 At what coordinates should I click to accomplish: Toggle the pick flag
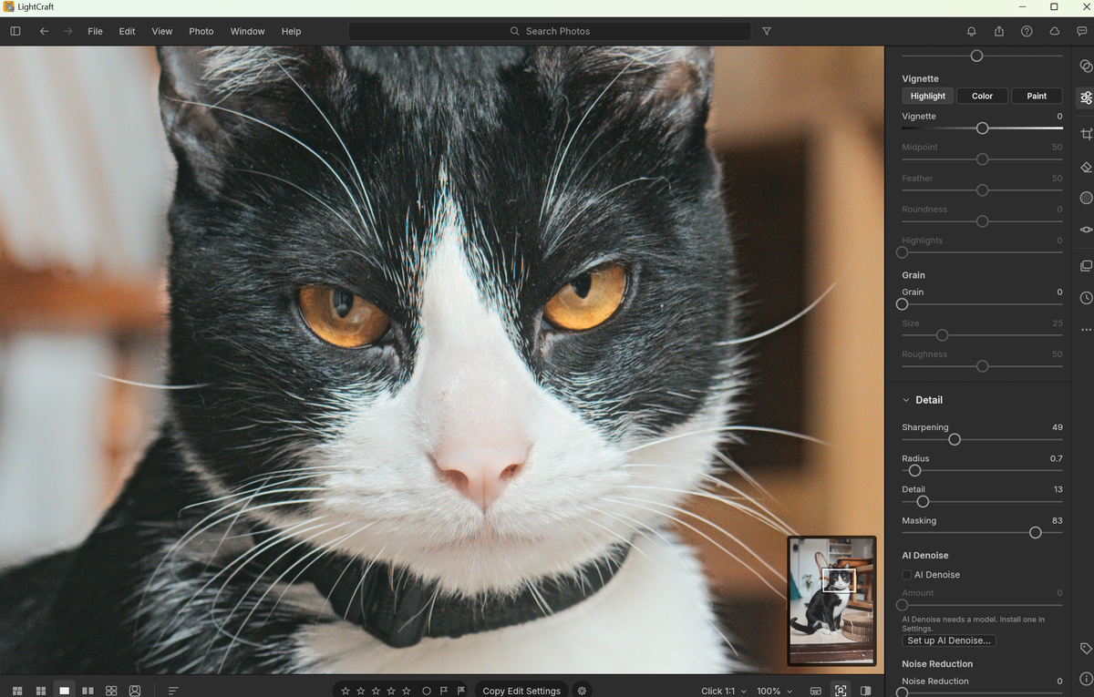tap(444, 691)
